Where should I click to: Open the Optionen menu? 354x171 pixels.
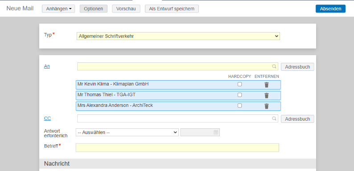click(x=94, y=9)
